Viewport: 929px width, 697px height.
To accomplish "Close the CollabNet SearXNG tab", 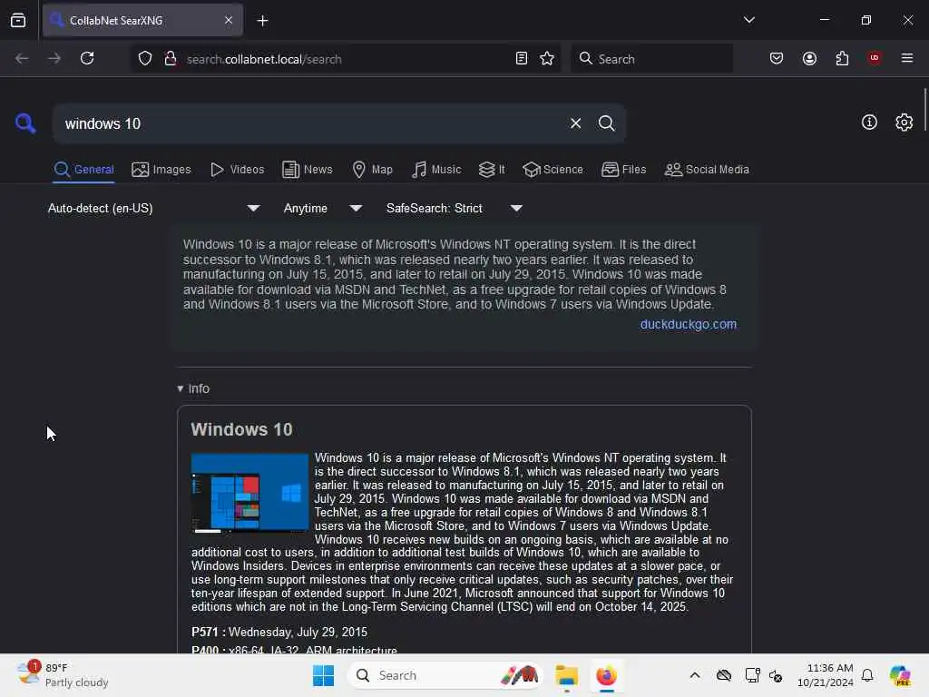I will [229, 20].
